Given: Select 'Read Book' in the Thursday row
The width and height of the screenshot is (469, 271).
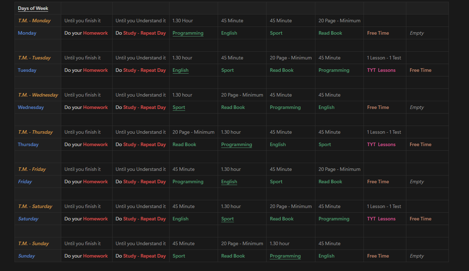Looking at the screenshot, I should [184, 144].
